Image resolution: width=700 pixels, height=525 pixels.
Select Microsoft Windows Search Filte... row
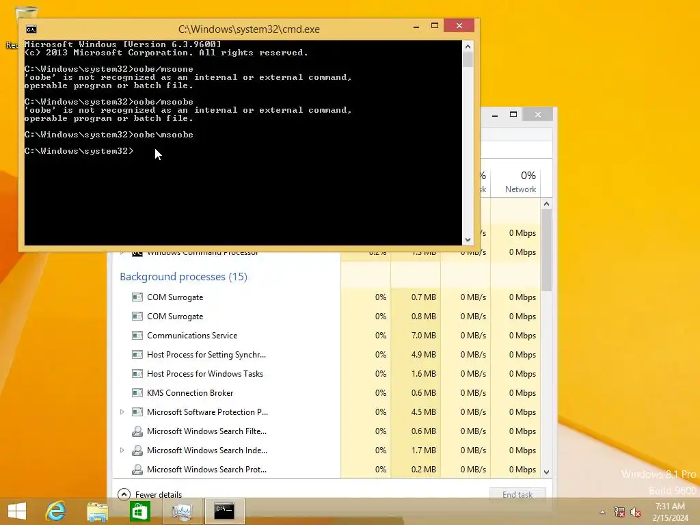pyautogui.click(x=327, y=431)
